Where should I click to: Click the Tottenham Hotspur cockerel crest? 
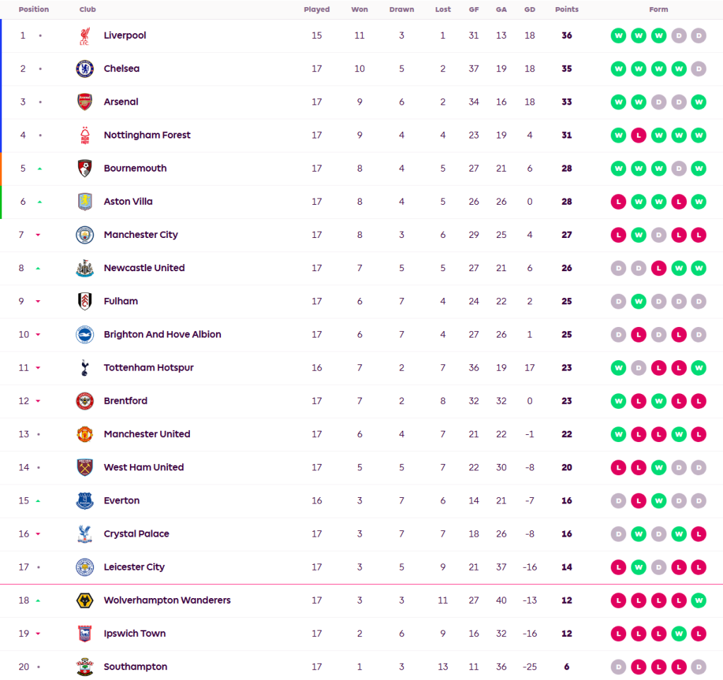(x=85, y=368)
